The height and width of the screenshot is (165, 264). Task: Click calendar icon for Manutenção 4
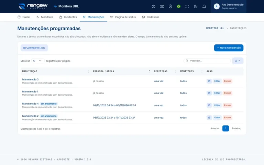[x=209, y=105]
